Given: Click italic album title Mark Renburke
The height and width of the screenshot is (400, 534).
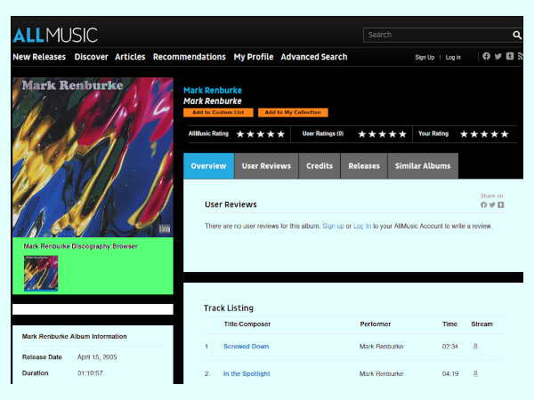Looking at the screenshot, I should tap(213, 101).
